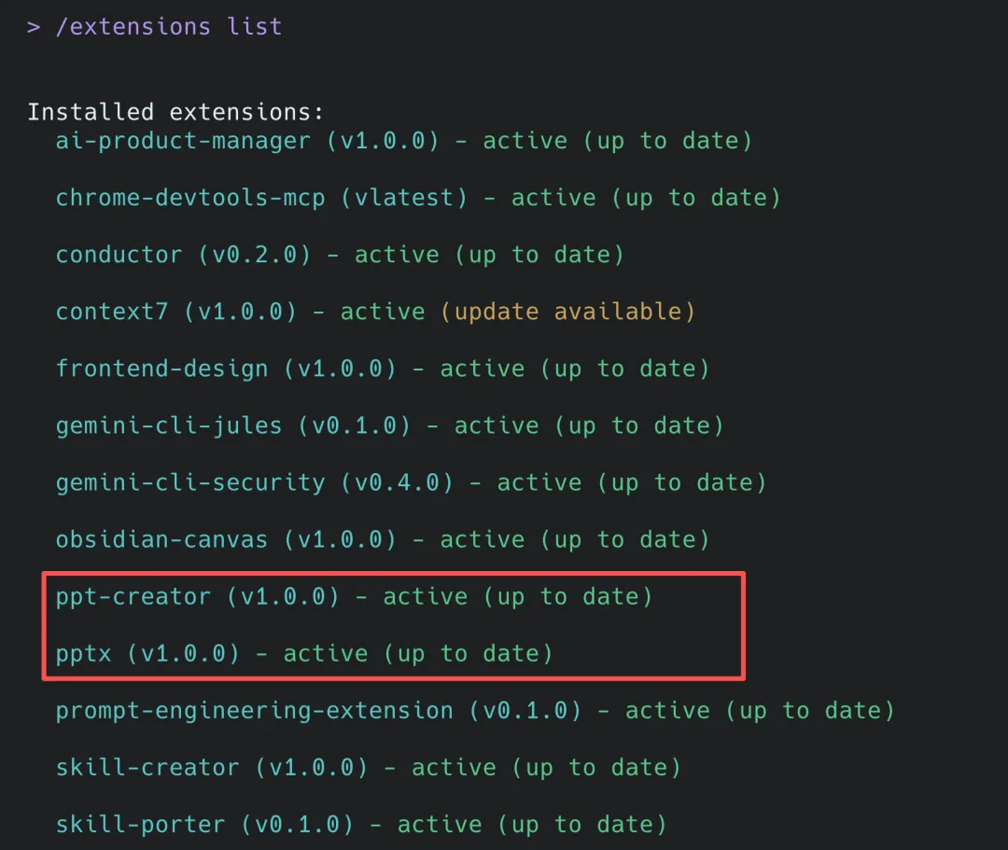Click the highlighted ppt-creator extension name
This screenshot has width=1008, height=850.
[133, 597]
